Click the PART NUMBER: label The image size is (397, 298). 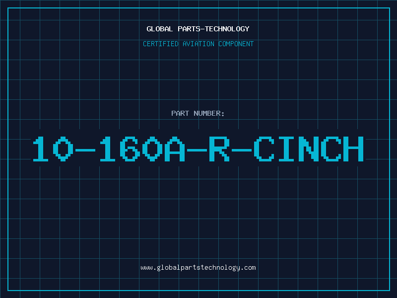click(198, 113)
